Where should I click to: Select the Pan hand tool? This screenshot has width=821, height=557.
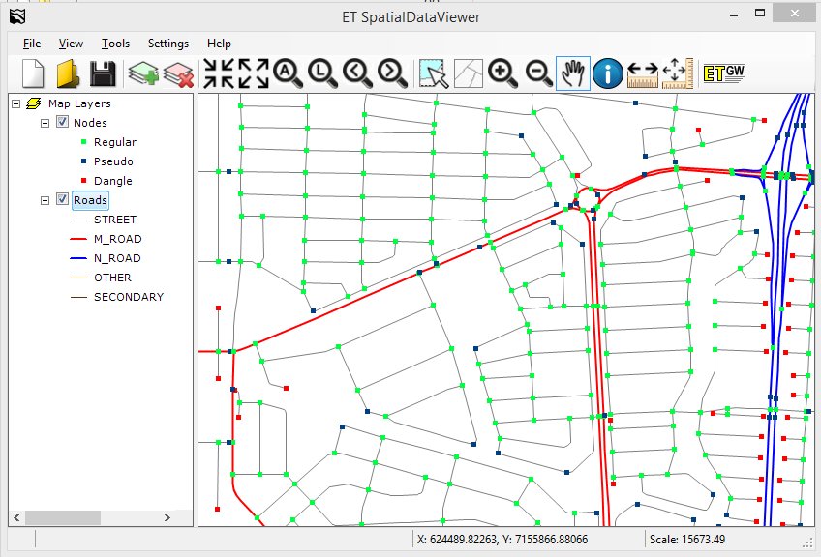point(573,73)
